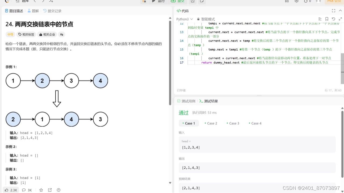Click the head = input field

[257, 145]
